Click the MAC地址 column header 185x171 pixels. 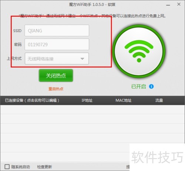pos(124,100)
